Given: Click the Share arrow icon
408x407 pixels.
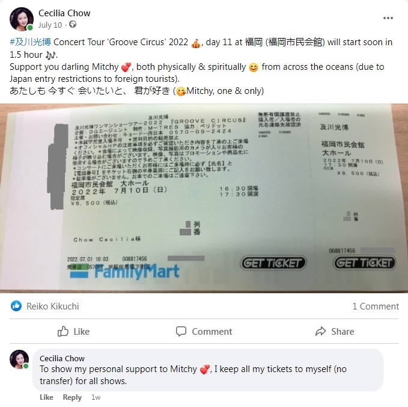Looking at the screenshot, I should pos(321,331).
